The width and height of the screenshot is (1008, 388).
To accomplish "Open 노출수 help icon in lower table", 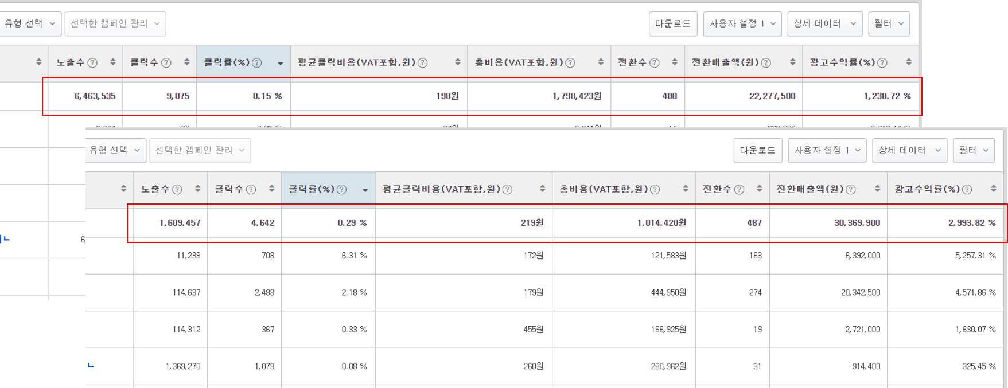I will click(x=177, y=190).
